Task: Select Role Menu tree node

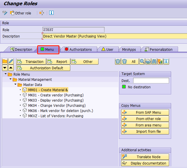Action: coord(22,74)
